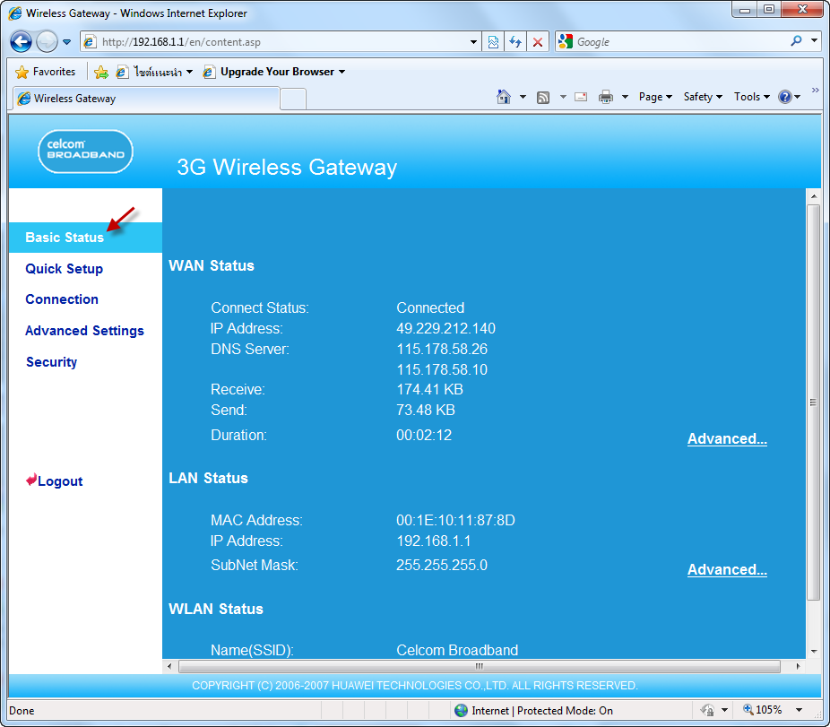Click the red Stop loading icon
830x727 pixels.
click(x=537, y=42)
